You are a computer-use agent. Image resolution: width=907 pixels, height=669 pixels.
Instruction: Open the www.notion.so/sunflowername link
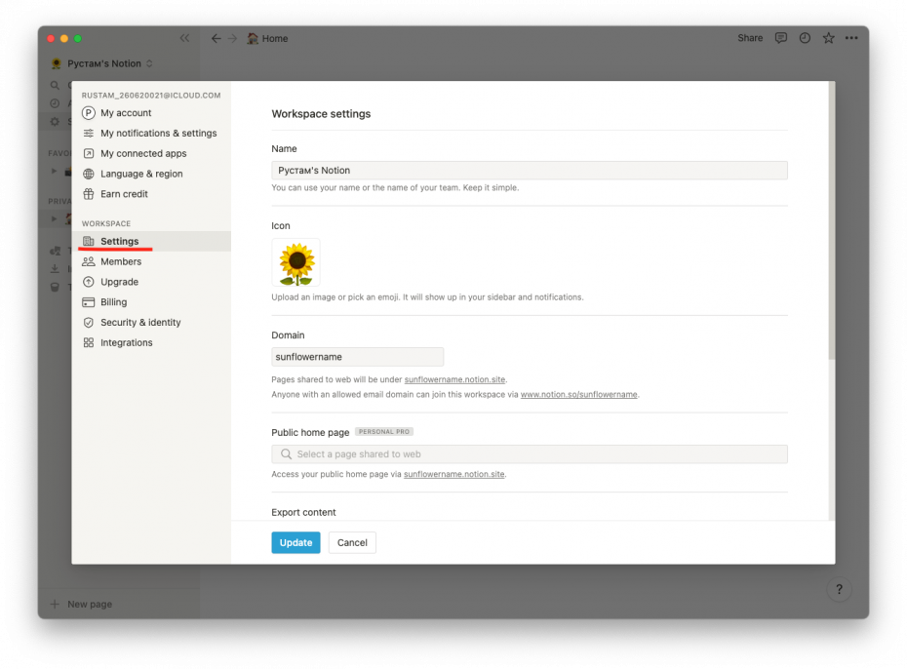pos(579,394)
